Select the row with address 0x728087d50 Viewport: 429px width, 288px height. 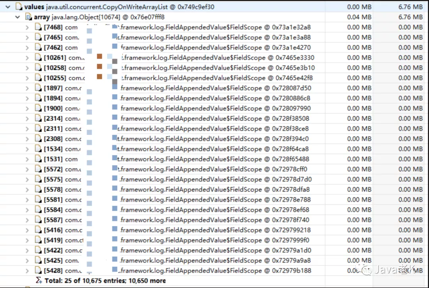pyautogui.click(x=214, y=88)
